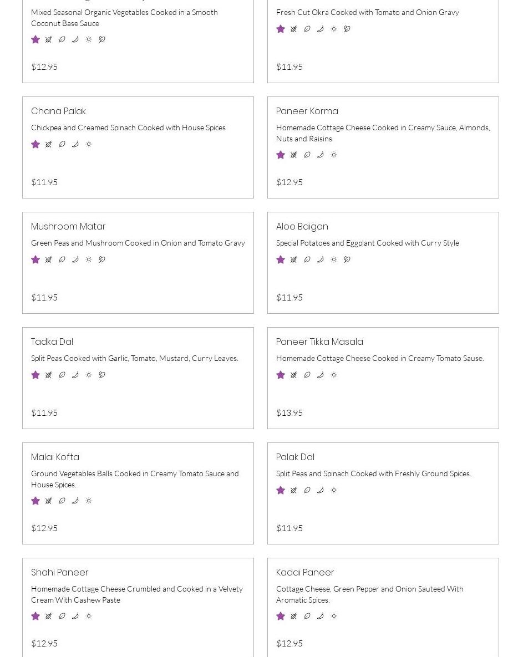Select the Aloo Baigan dish title
The width and height of the screenshot is (513, 657).
302,226
